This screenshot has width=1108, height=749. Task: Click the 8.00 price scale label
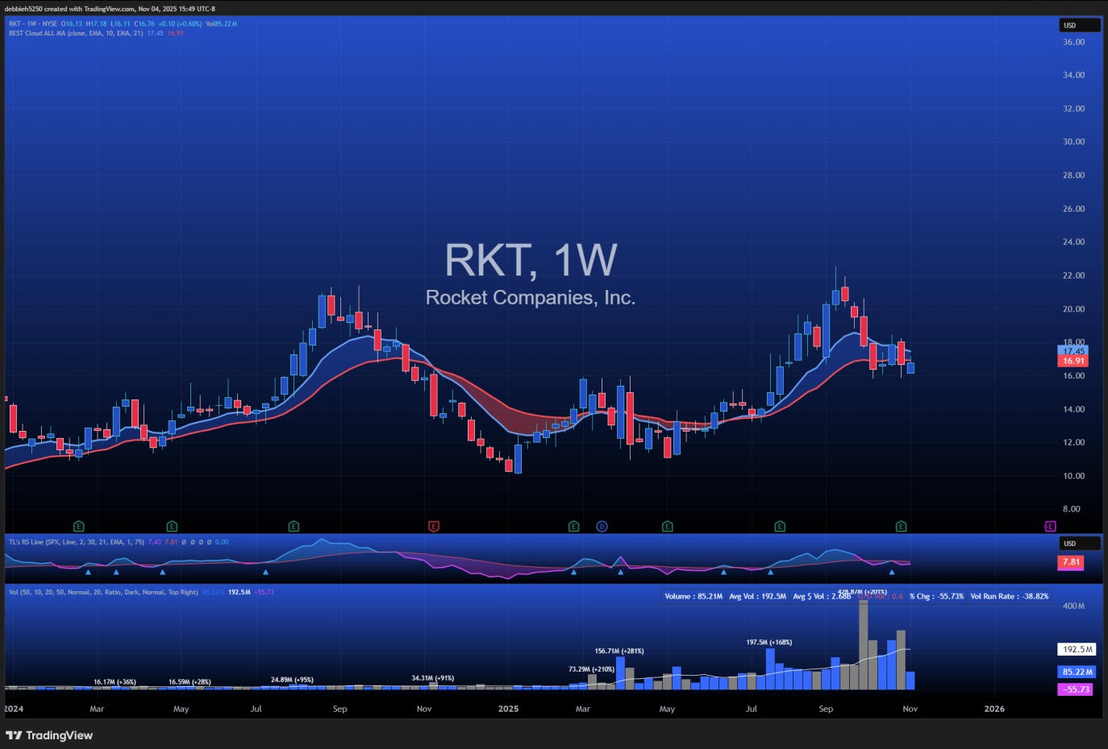pyautogui.click(x=1071, y=509)
